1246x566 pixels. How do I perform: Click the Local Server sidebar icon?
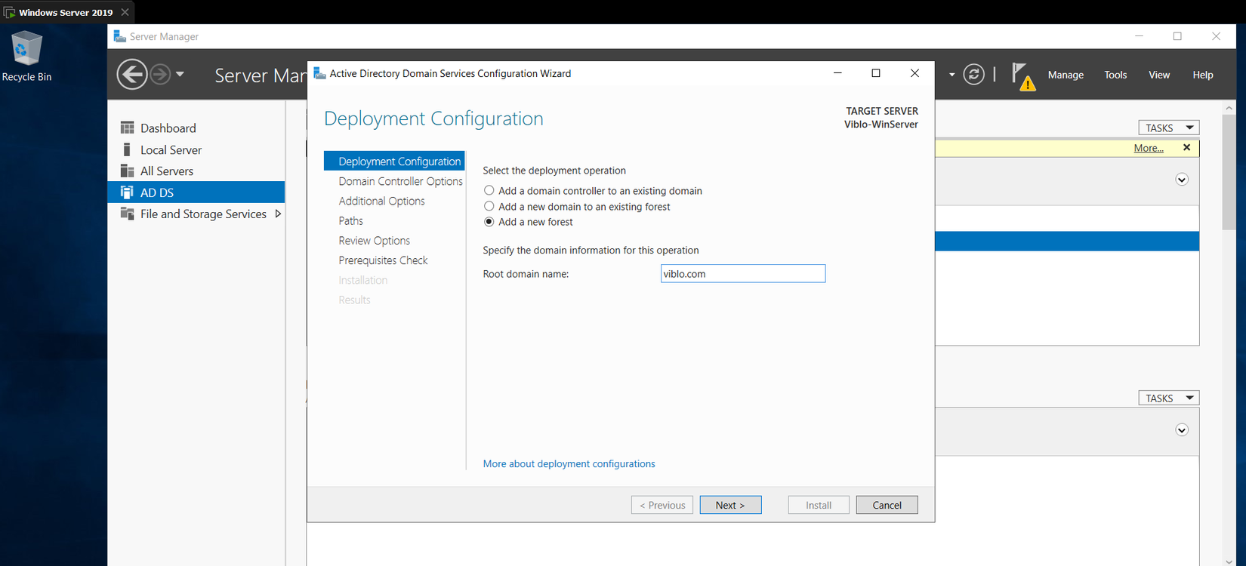pos(128,150)
